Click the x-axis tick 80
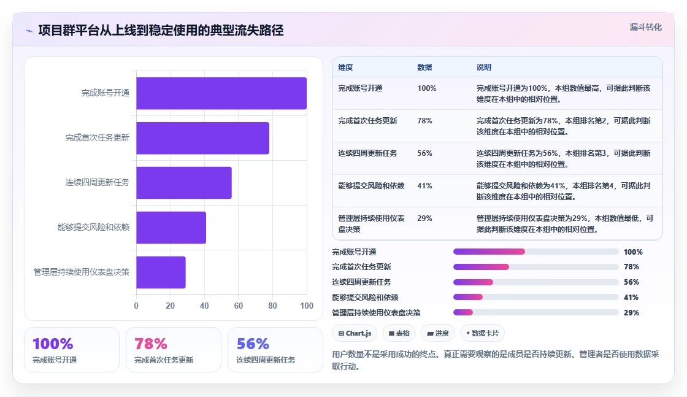 click(x=272, y=306)
